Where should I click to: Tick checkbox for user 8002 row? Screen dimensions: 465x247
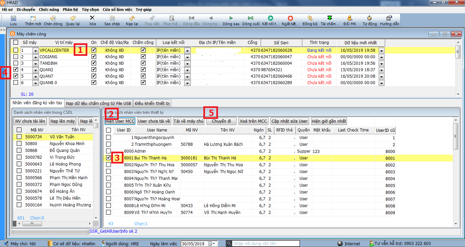[x=108, y=165]
